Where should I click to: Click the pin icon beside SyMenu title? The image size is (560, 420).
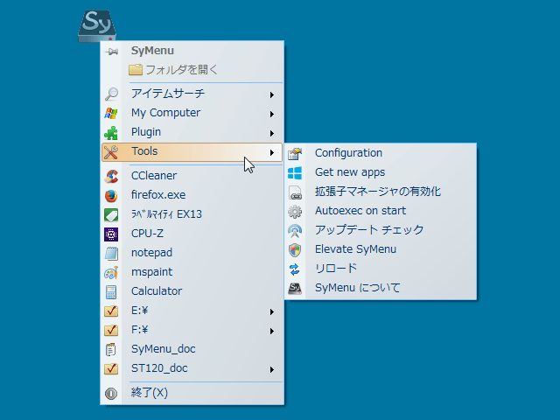[x=111, y=52]
